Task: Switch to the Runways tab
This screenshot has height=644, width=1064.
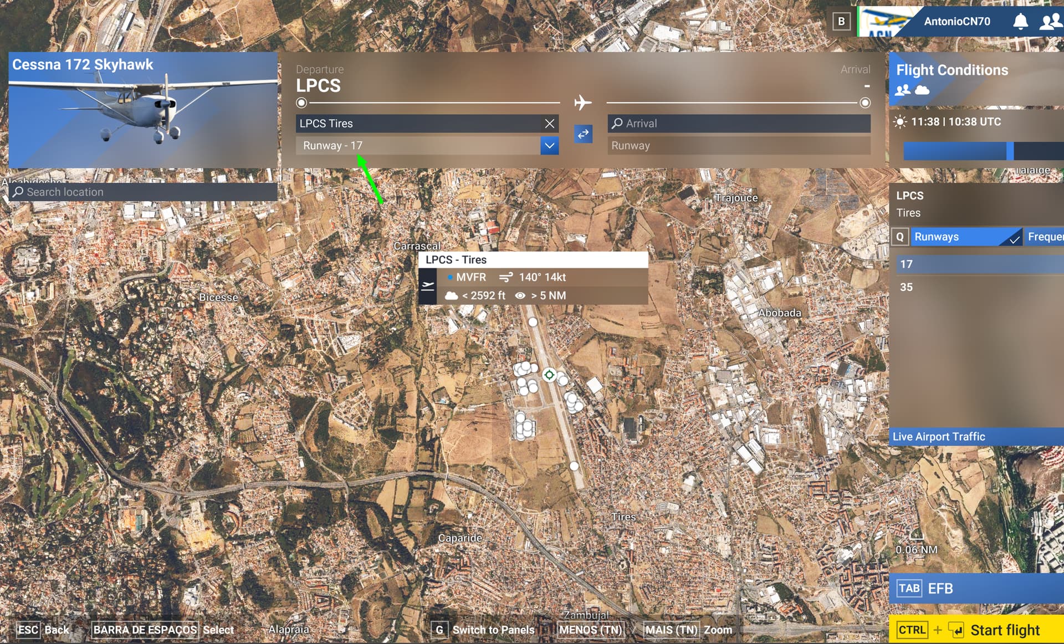Action: click(x=967, y=237)
